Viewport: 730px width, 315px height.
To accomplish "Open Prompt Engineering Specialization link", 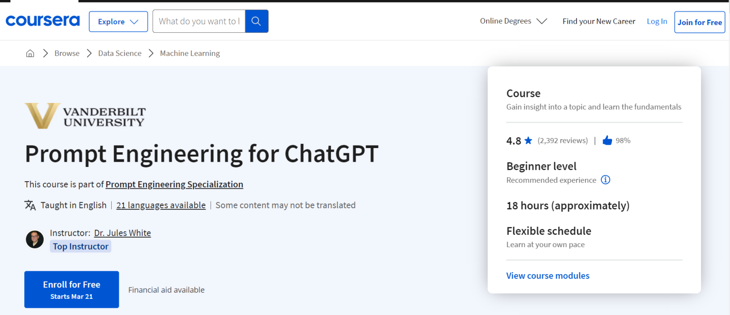I will (x=174, y=184).
